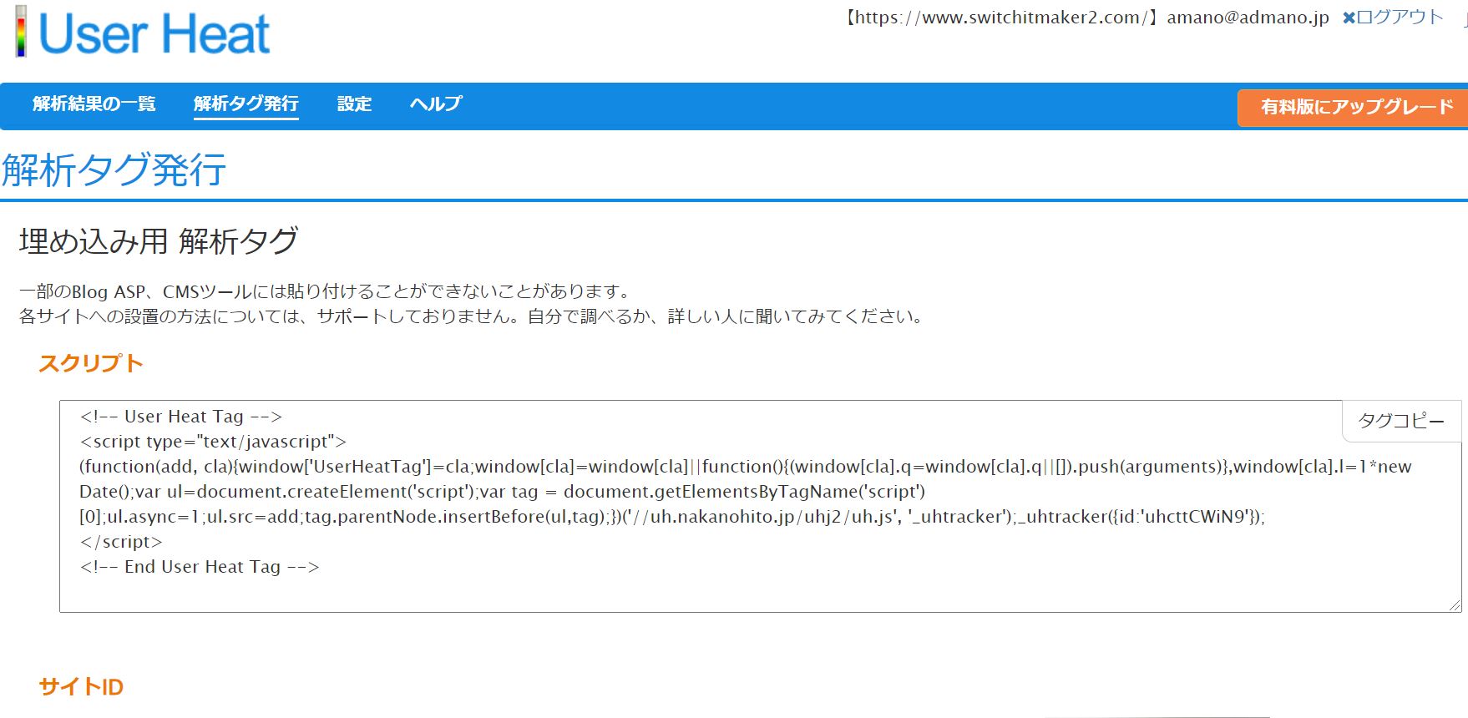Click the line mentioning Blog ASP, CMSツール
This screenshot has height=718, width=1468.
click(x=326, y=291)
